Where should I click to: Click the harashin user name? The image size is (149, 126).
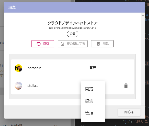point(34,68)
